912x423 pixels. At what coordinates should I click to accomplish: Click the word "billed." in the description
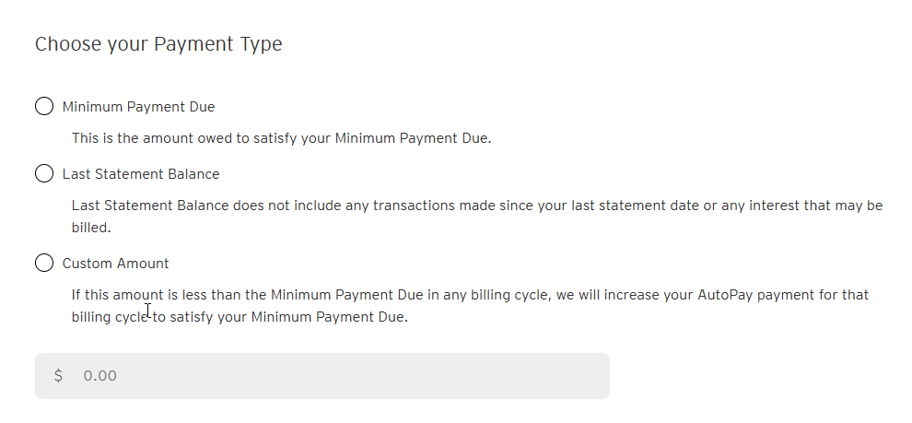[90, 228]
